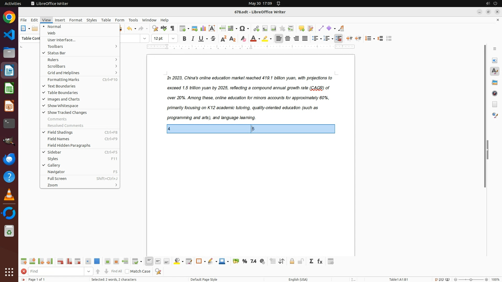The height and width of the screenshot is (282, 502).
Task: Click the Insert Image icon
Action: [x=195, y=28]
